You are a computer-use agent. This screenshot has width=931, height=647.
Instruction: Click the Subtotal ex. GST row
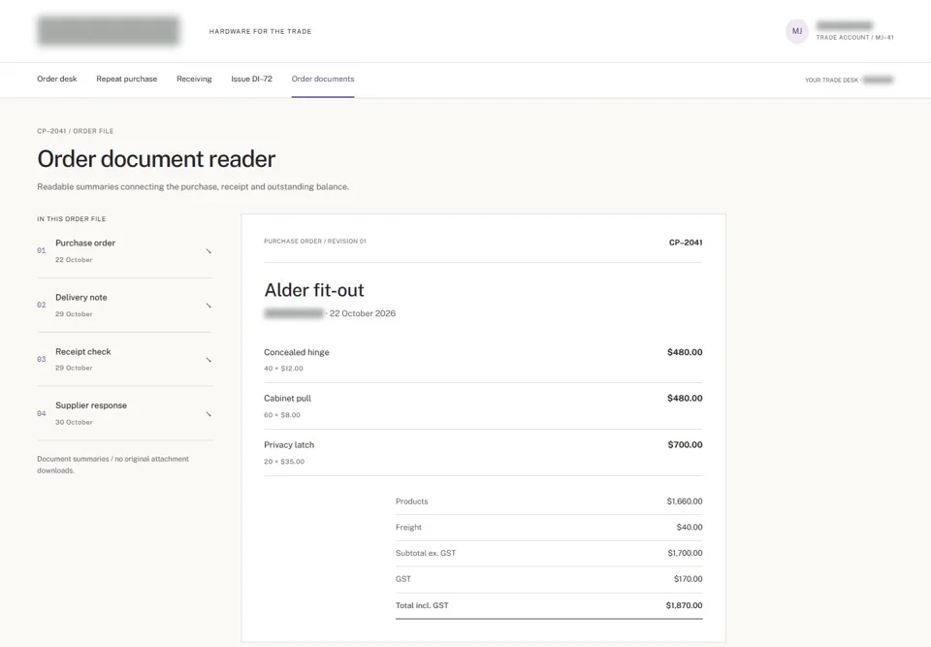click(x=549, y=553)
